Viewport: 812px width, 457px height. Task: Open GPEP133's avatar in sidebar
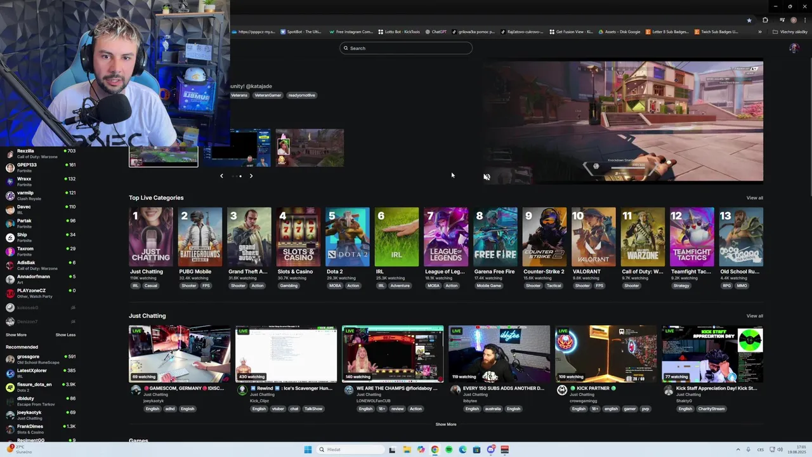[x=10, y=168]
